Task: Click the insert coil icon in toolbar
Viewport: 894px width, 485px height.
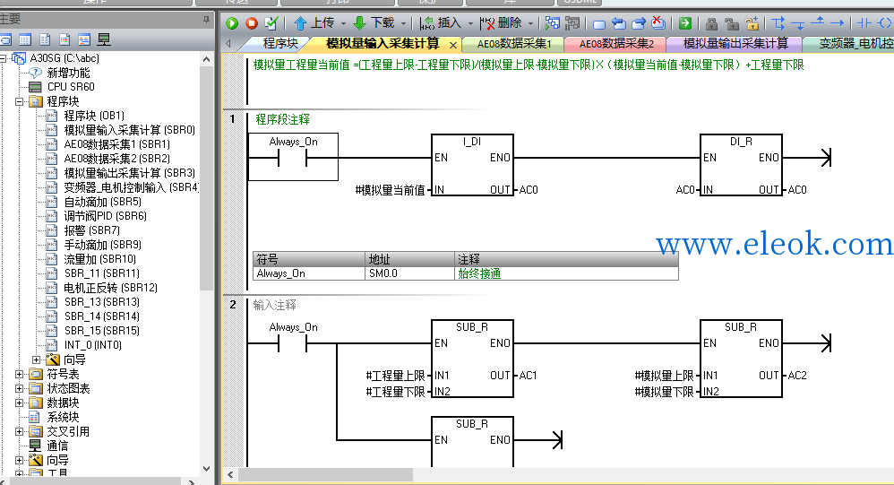Action: coord(884,23)
